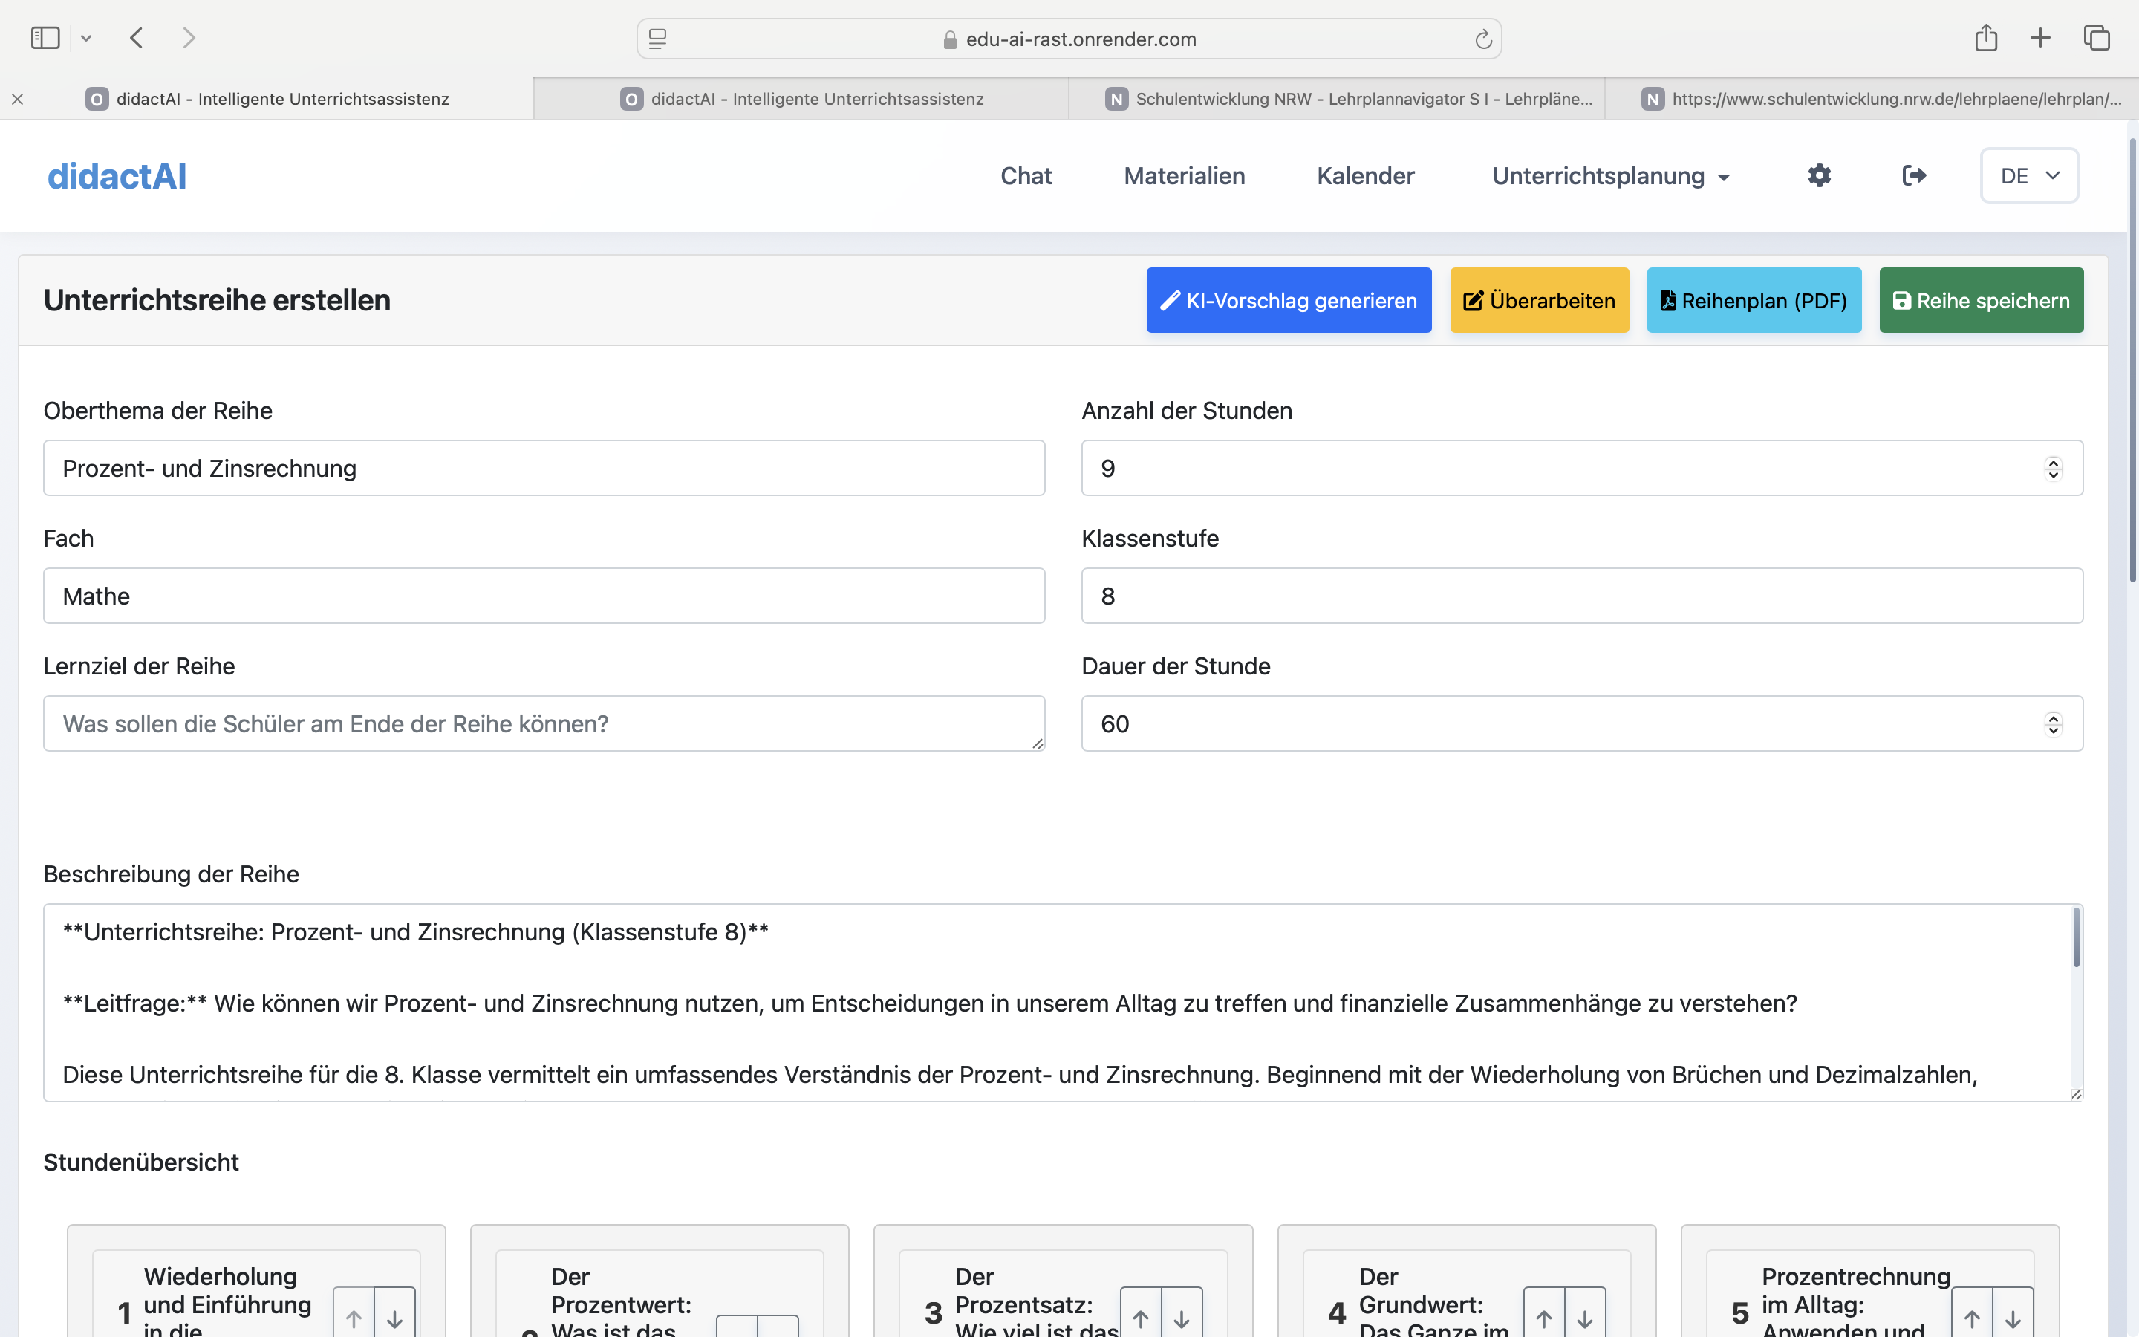2139x1337 pixels.
Task: Open a new Safari tab
Action: 2040,38
